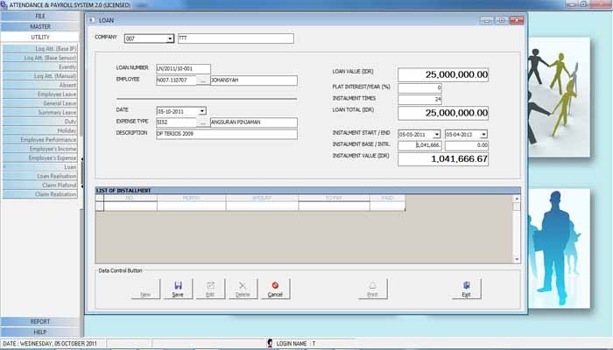Click the Loan window icon
The image size is (613, 350).
tap(91, 20)
